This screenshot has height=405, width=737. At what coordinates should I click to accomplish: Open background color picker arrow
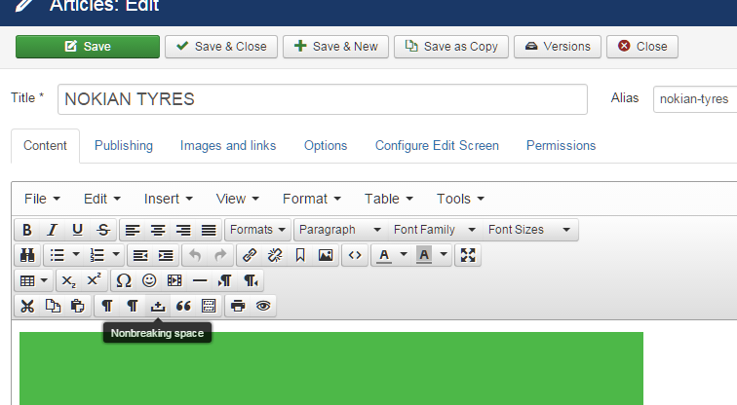(444, 255)
